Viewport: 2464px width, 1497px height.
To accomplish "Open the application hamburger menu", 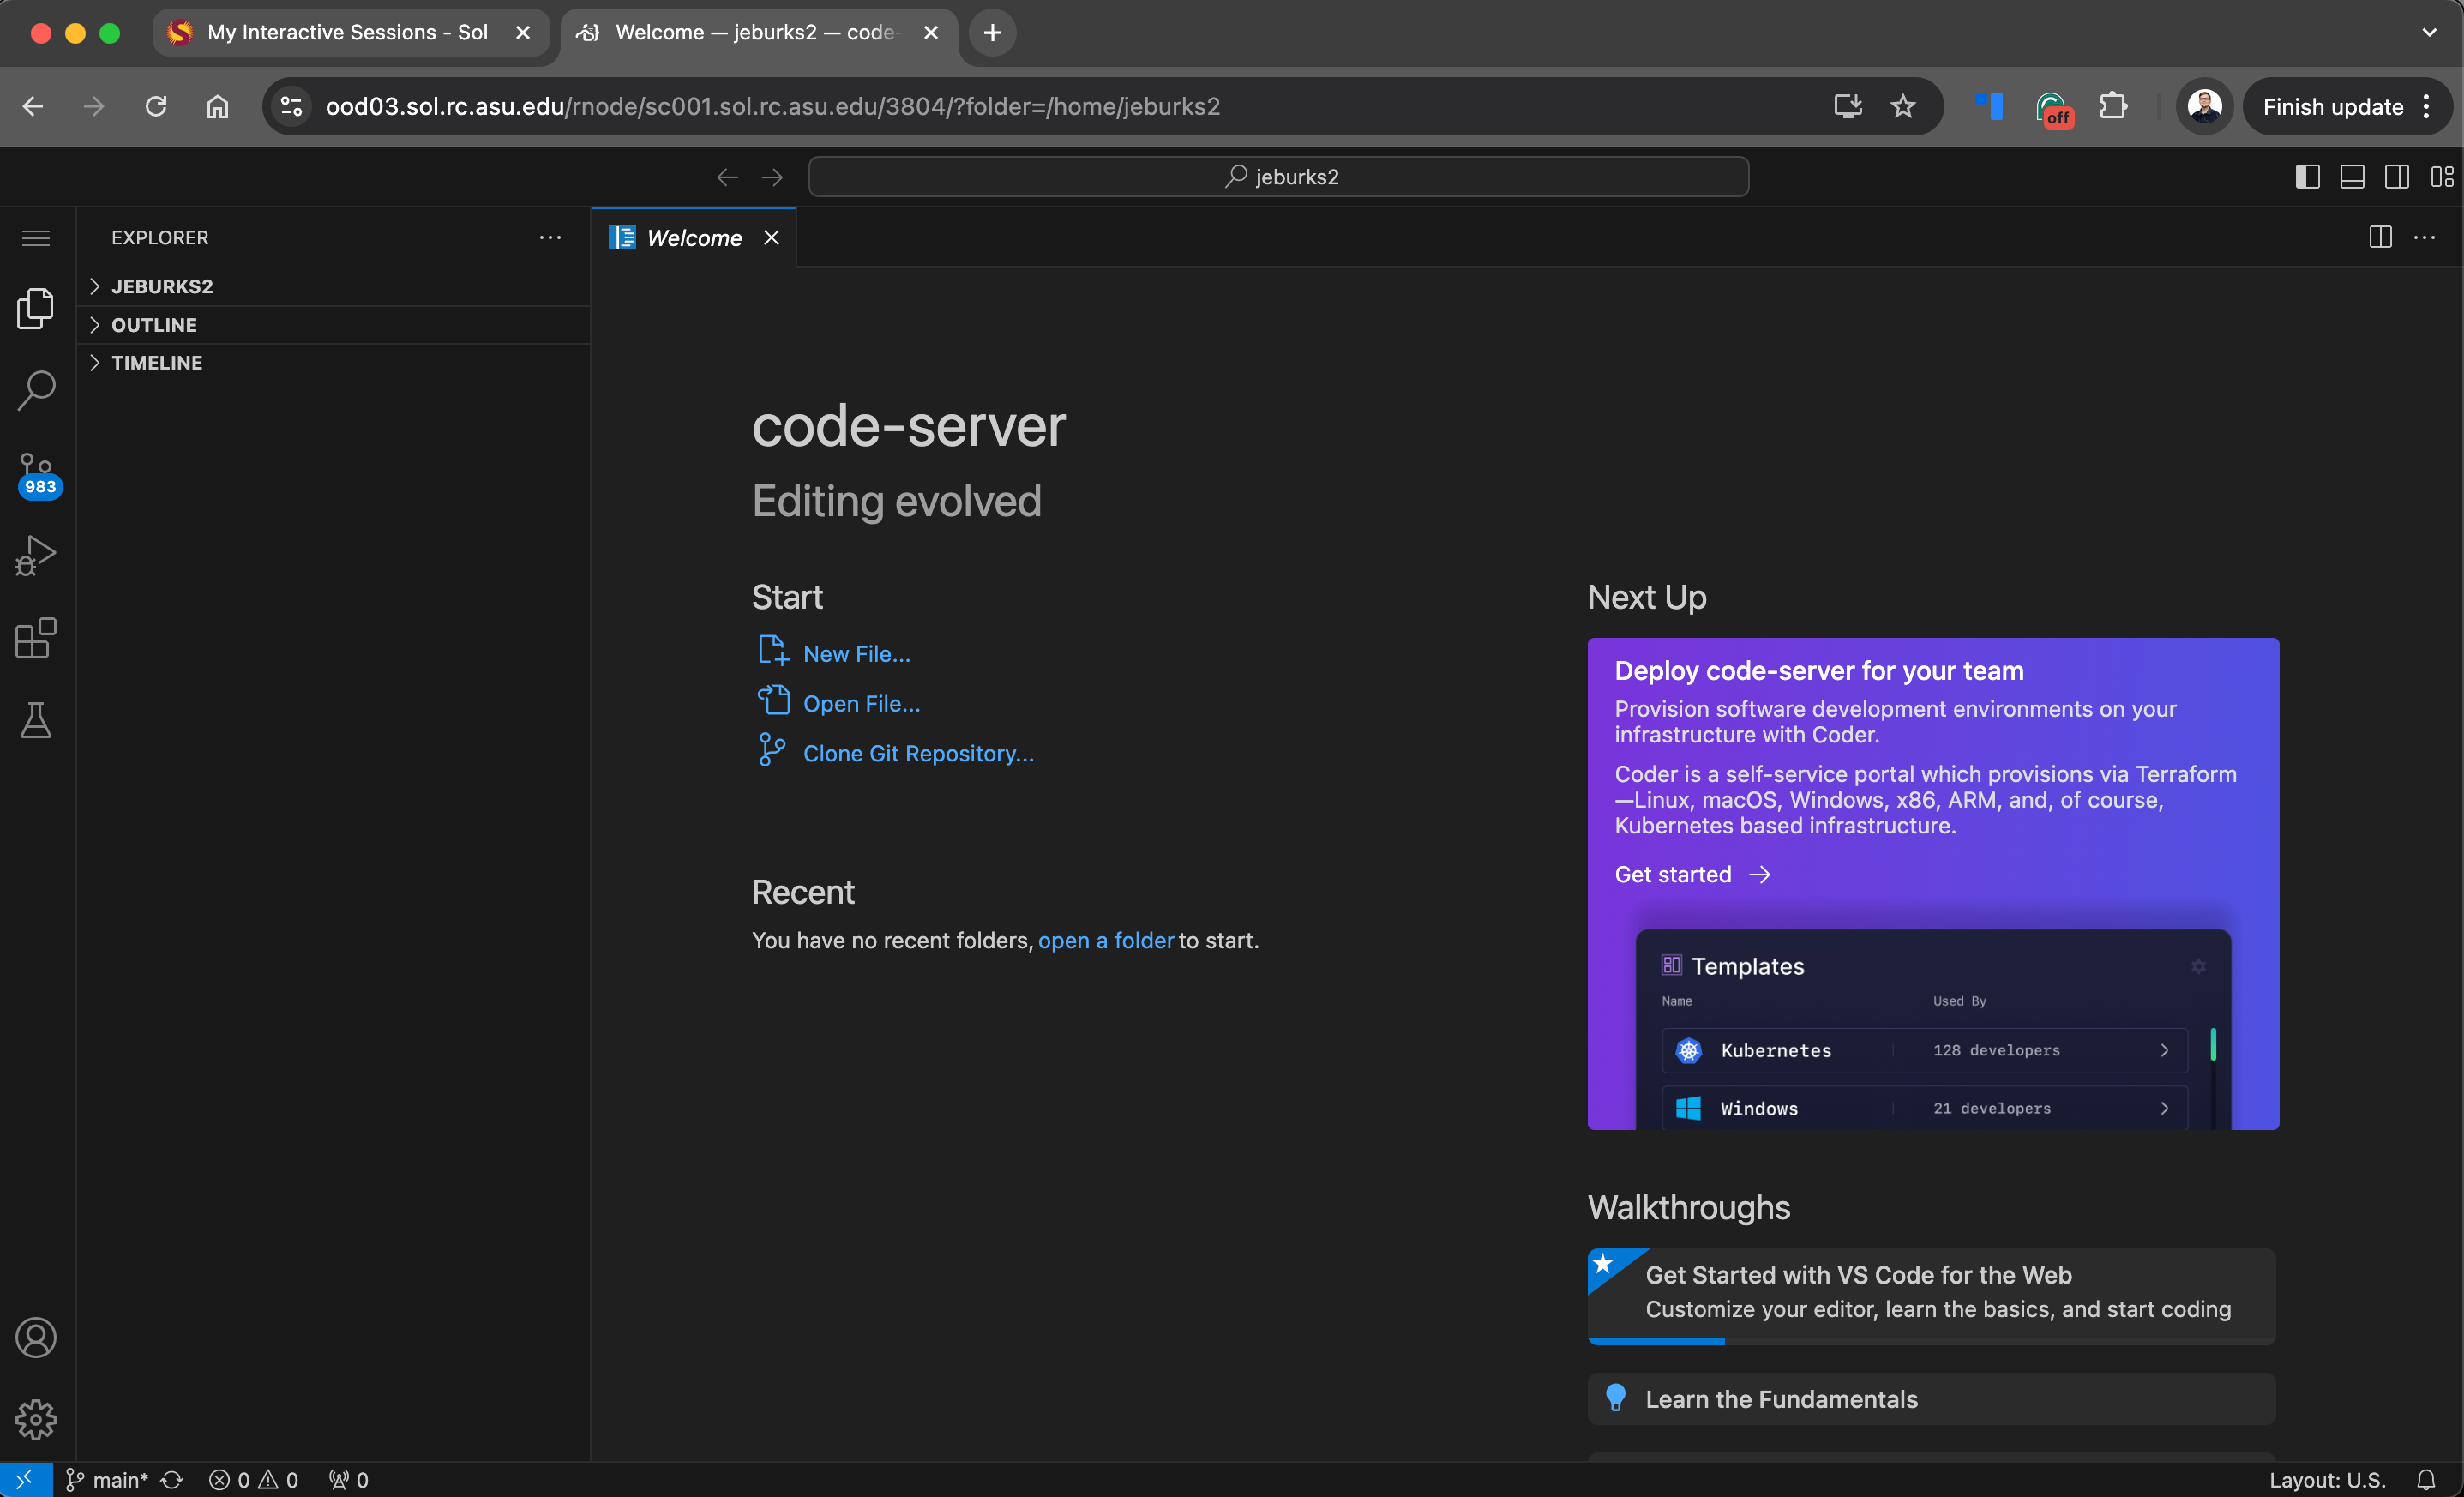I will point(35,238).
